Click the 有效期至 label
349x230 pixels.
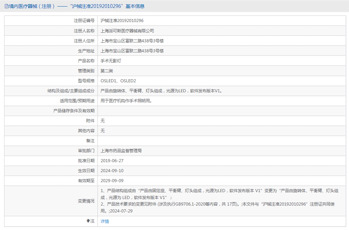point(86,181)
